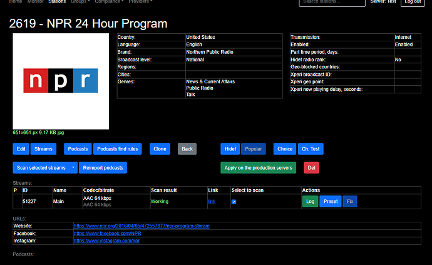Go Back with the gray button

pos(187,149)
